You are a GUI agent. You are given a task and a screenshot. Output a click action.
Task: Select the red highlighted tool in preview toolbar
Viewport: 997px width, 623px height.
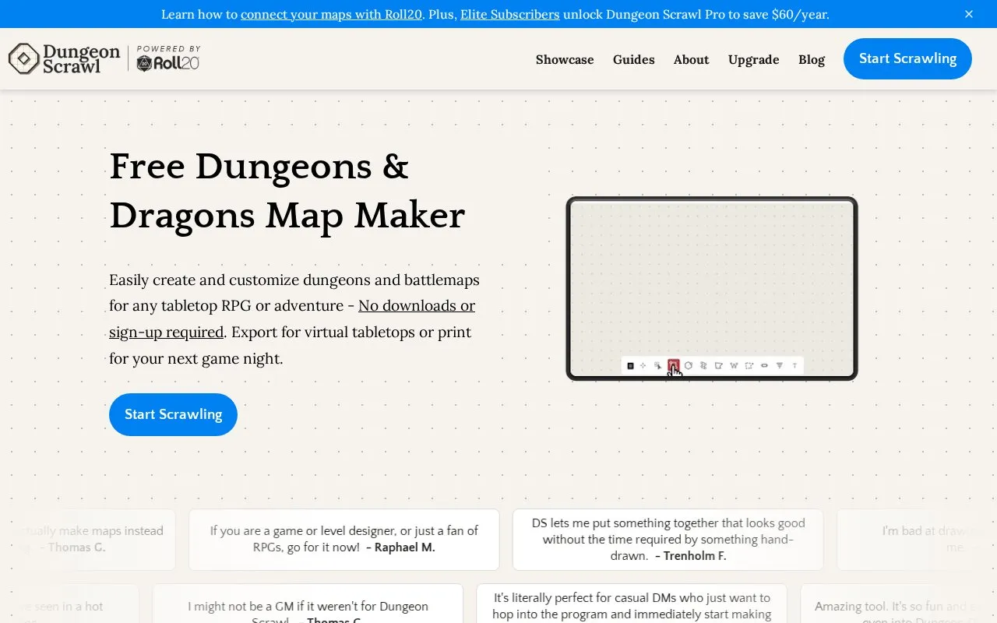coord(674,365)
